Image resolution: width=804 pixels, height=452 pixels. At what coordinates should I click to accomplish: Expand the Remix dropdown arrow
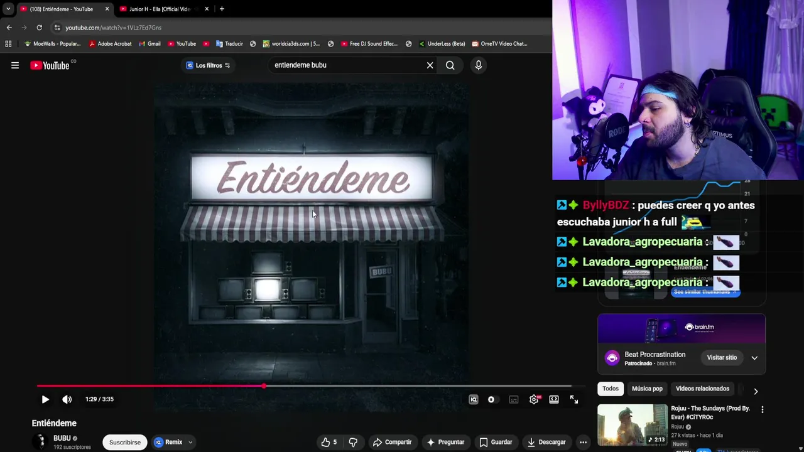click(x=190, y=442)
